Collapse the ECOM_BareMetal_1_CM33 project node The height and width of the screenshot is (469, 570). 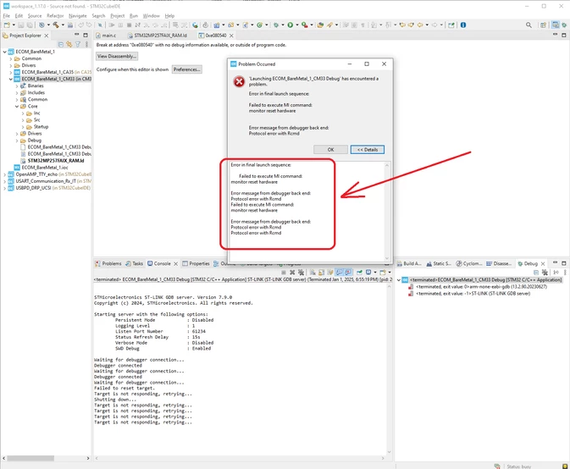tap(11, 79)
